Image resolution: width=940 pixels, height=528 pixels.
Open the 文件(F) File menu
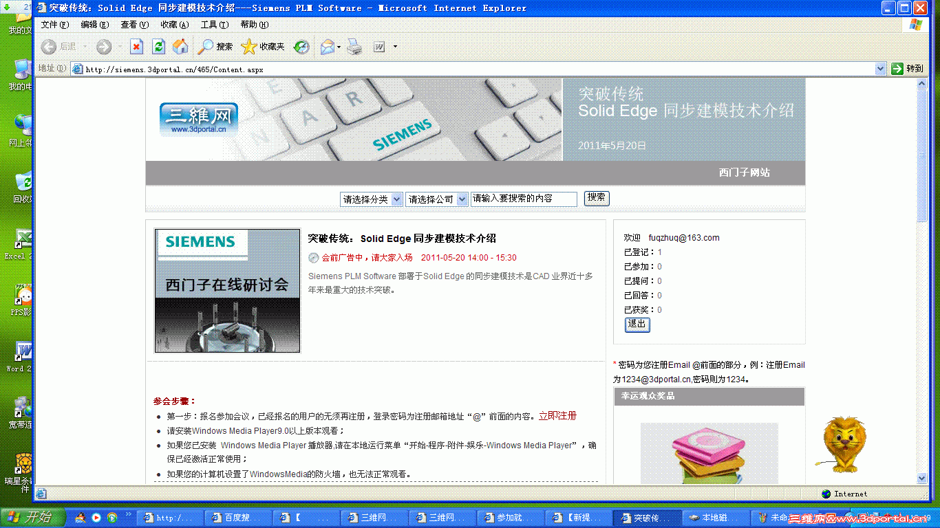click(x=55, y=25)
